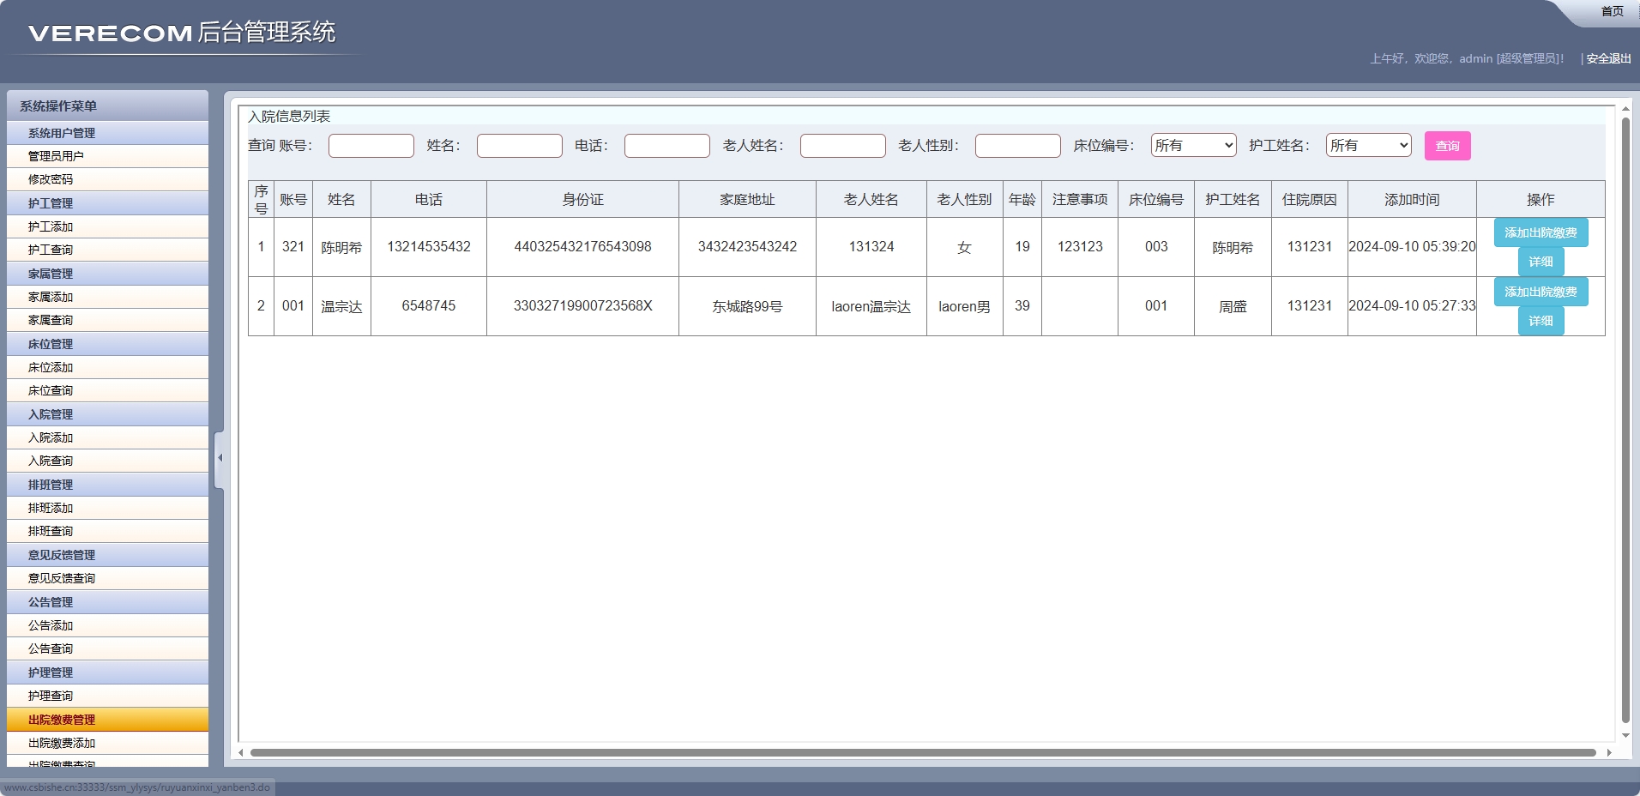Focus the 账号 search field

[x=371, y=146]
